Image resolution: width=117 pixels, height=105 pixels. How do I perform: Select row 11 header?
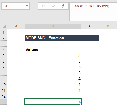[4, 90]
